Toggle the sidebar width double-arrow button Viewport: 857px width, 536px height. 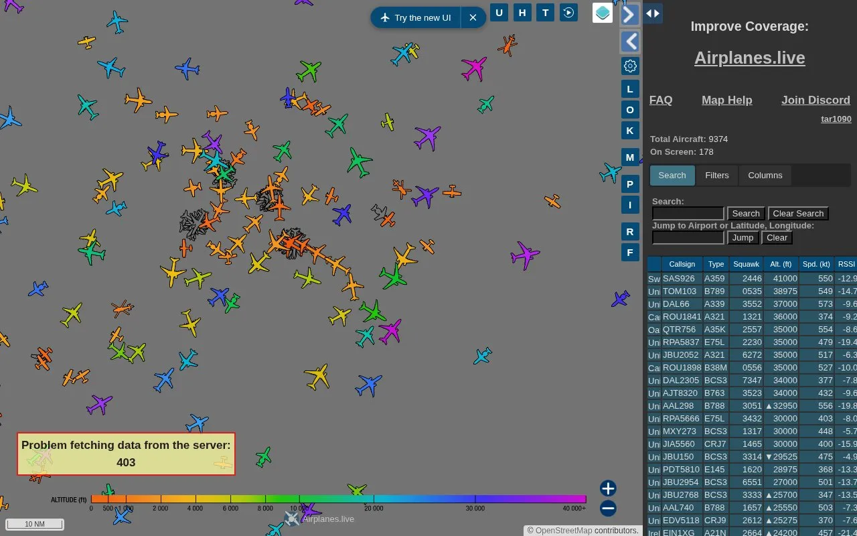pyautogui.click(x=653, y=13)
